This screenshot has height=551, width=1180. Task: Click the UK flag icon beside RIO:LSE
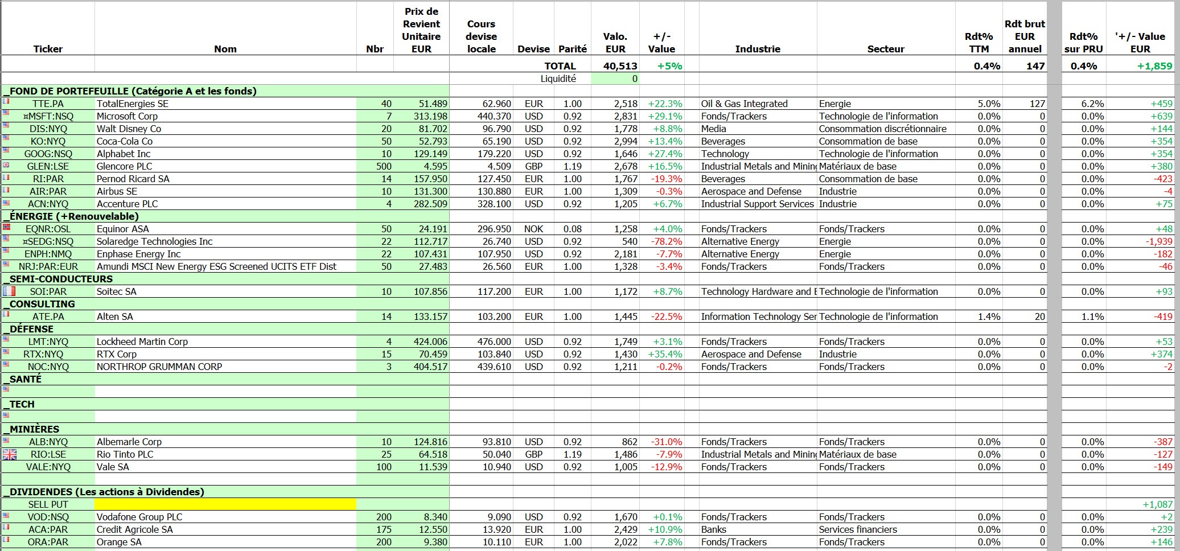[10, 454]
